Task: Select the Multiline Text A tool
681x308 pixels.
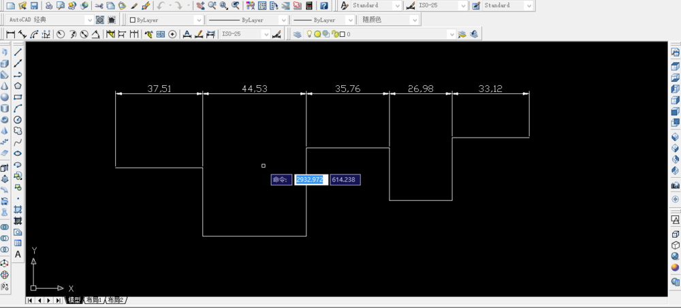Action: pyautogui.click(x=18, y=255)
